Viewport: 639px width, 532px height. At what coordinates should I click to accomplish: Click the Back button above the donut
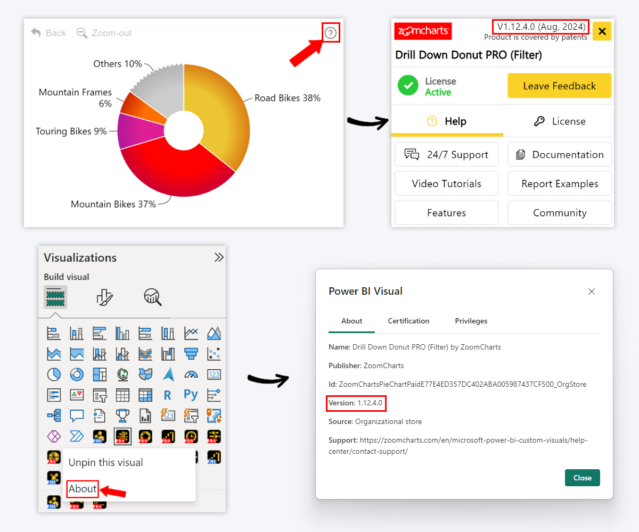(x=48, y=33)
